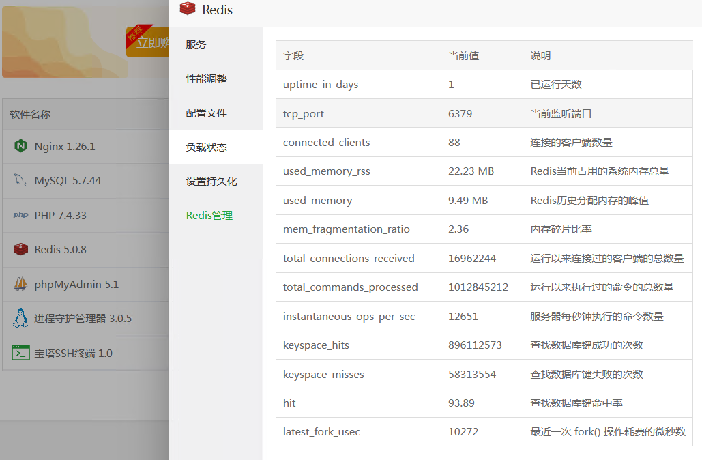Open the 配置文件 tab

tap(216, 113)
